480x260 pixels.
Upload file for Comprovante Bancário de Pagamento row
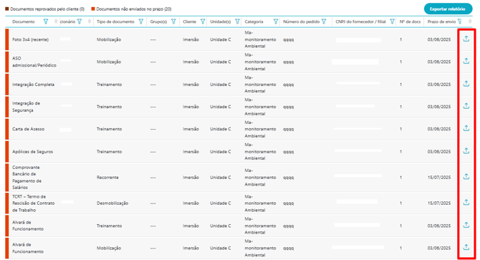click(x=466, y=176)
